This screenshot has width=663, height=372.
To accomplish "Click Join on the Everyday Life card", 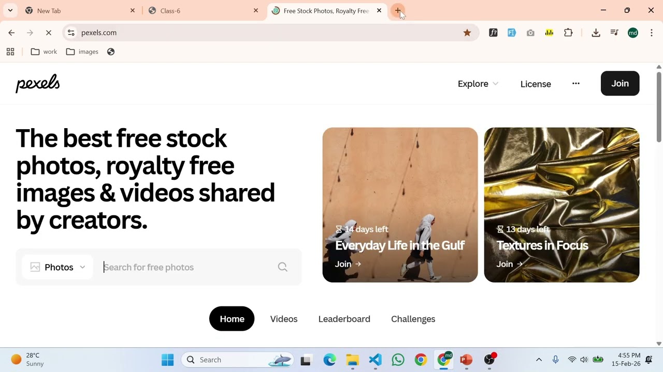I will [x=348, y=264].
